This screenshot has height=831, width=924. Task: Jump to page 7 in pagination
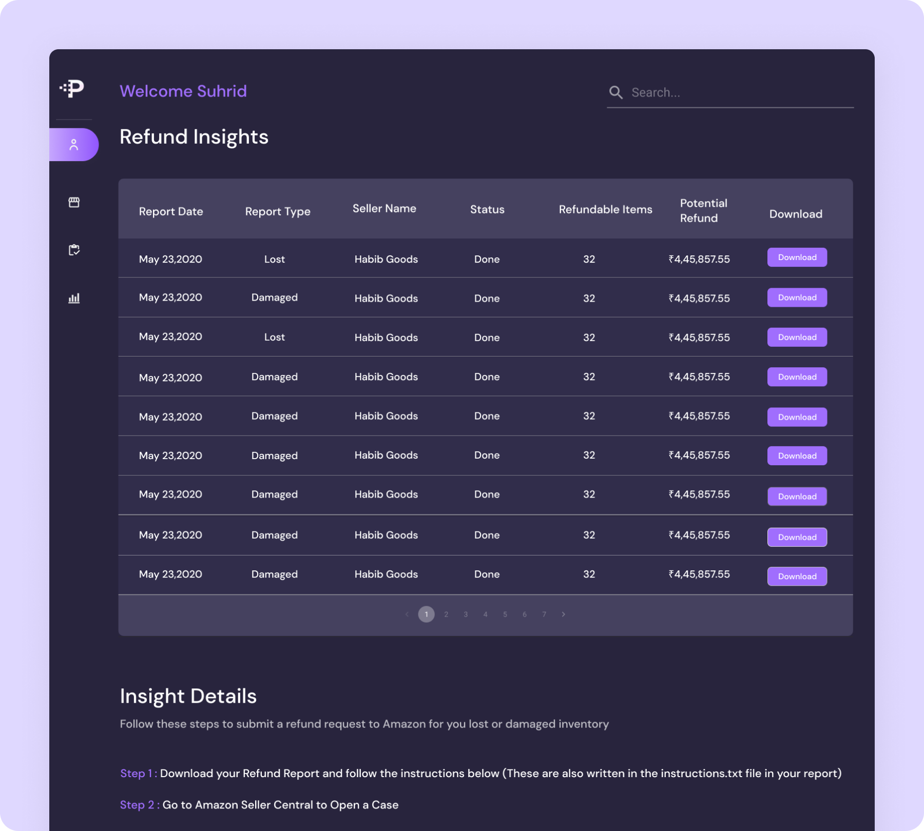[x=544, y=614]
